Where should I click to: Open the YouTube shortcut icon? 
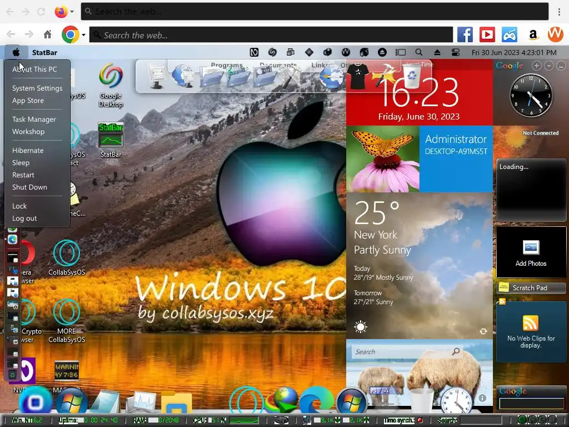pyautogui.click(x=487, y=35)
